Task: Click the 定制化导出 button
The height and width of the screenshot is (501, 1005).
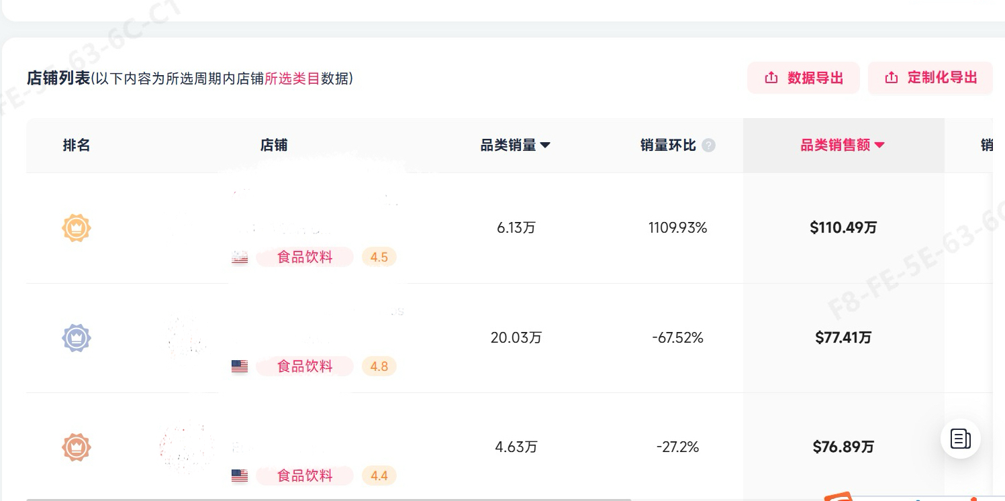Action: [930, 78]
